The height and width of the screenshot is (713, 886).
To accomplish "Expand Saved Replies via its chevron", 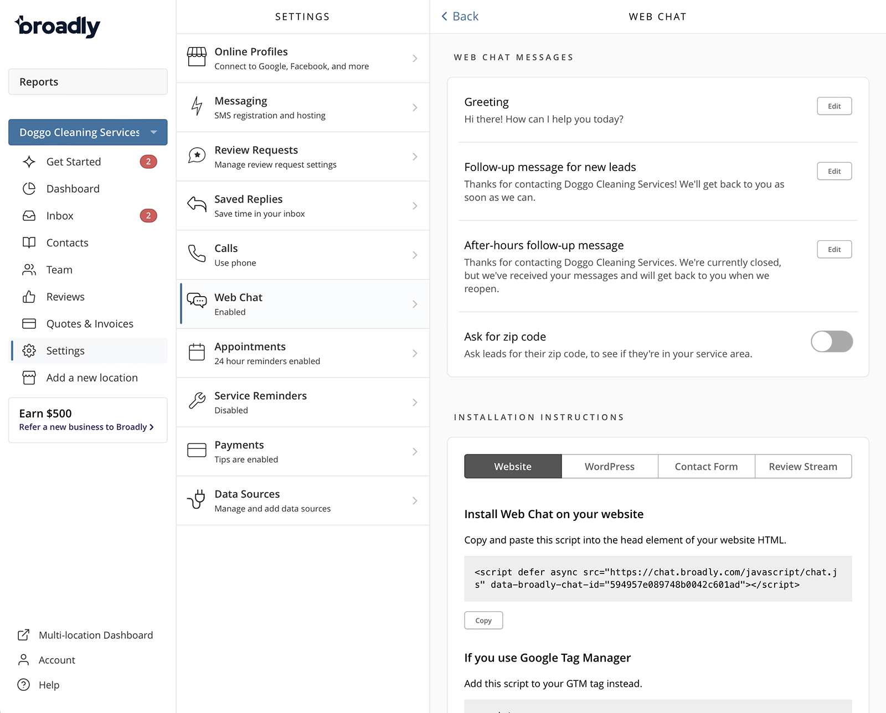I will (415, 206).
